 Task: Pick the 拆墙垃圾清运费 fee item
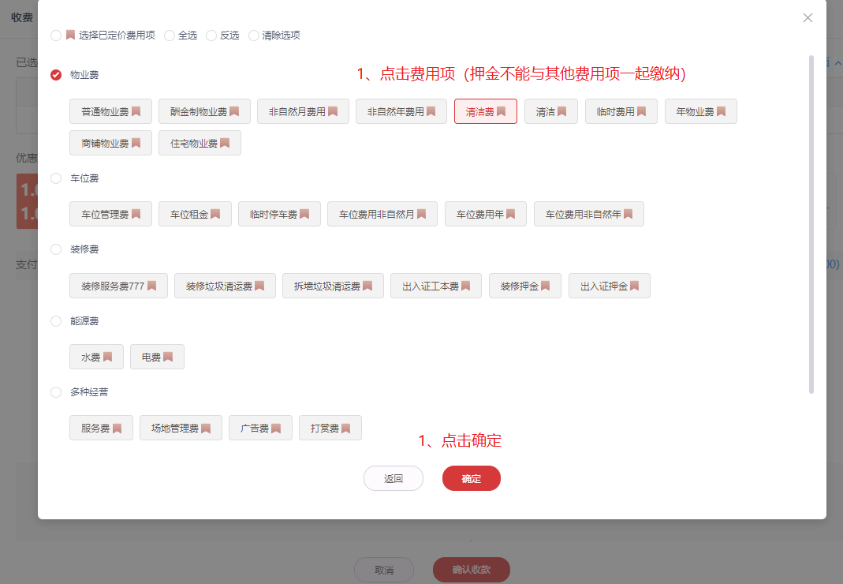(334, 286)
